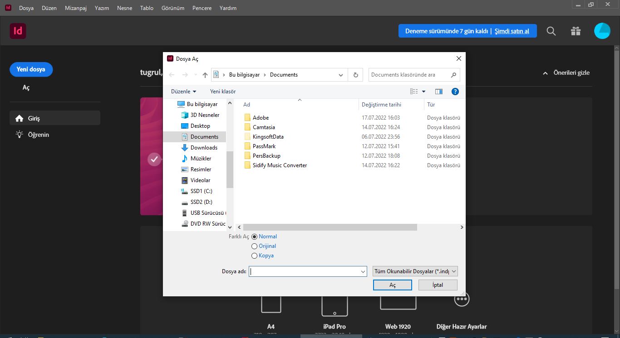Open the view options dropdown arrow
This screenshot has width=620, height=338.
point(424,92)
